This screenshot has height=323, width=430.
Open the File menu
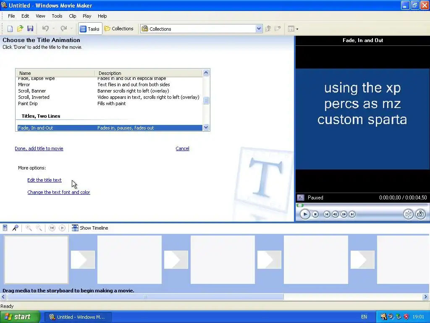coord(11,16)
